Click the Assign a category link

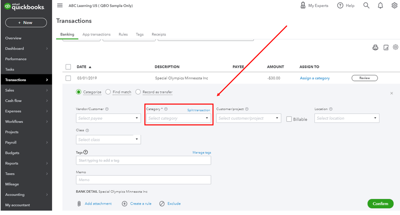(315, 78)
